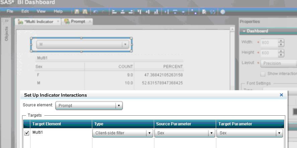Collapse the Dashboard properties section

[x=244, y=31]
